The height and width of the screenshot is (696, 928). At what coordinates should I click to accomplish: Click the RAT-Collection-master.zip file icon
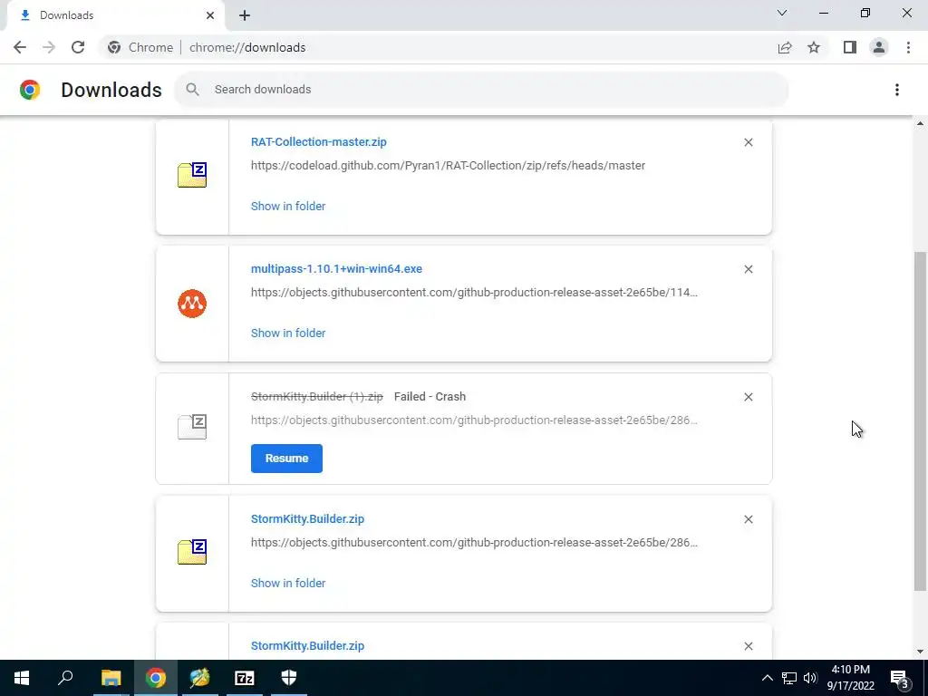(x=192, y=175)
